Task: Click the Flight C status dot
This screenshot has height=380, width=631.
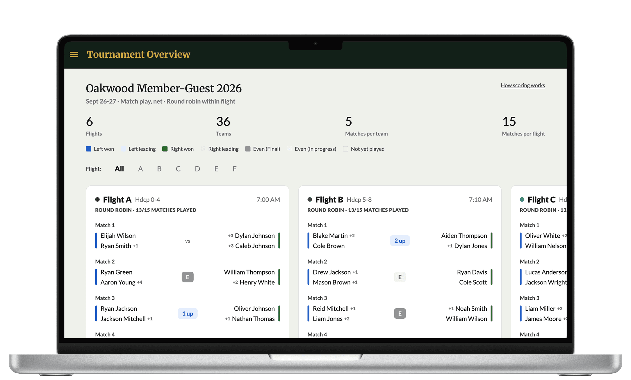Action: click(522, 199)
